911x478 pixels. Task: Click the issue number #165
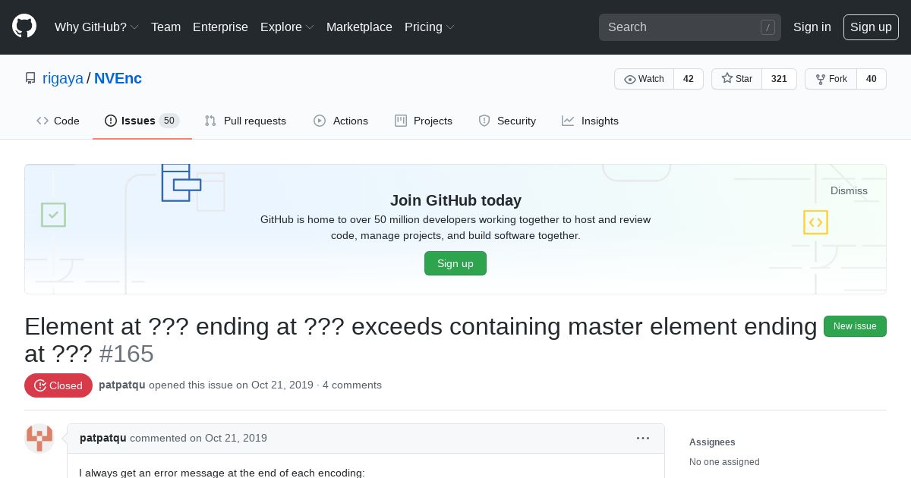(126, 354)
